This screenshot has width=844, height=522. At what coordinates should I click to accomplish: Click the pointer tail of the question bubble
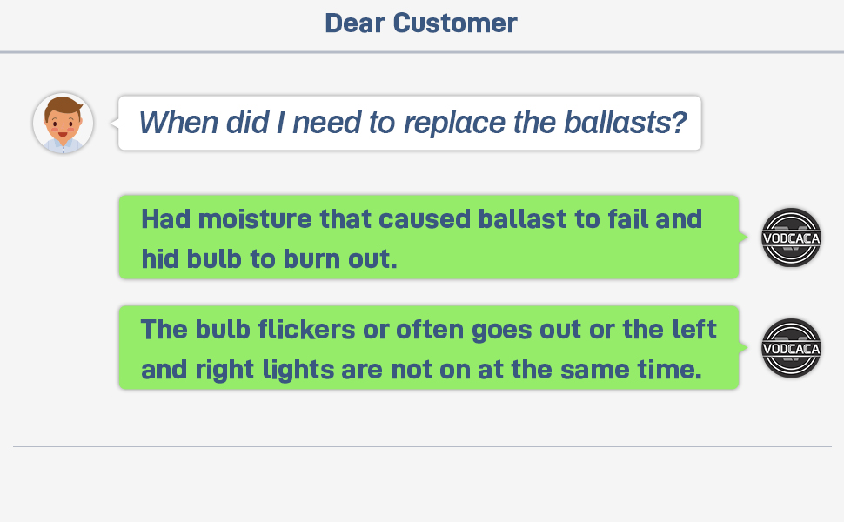[114, 124]
